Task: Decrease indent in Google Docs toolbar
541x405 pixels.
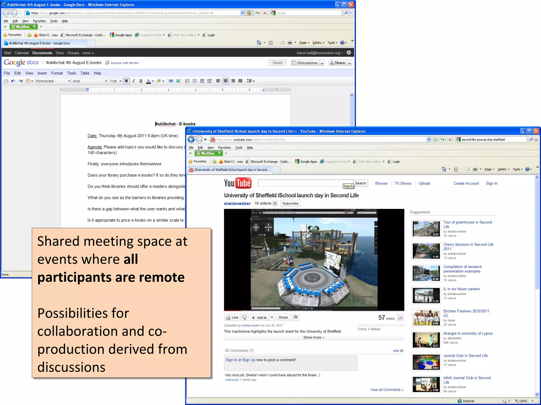Action: (x=202, y=81)
